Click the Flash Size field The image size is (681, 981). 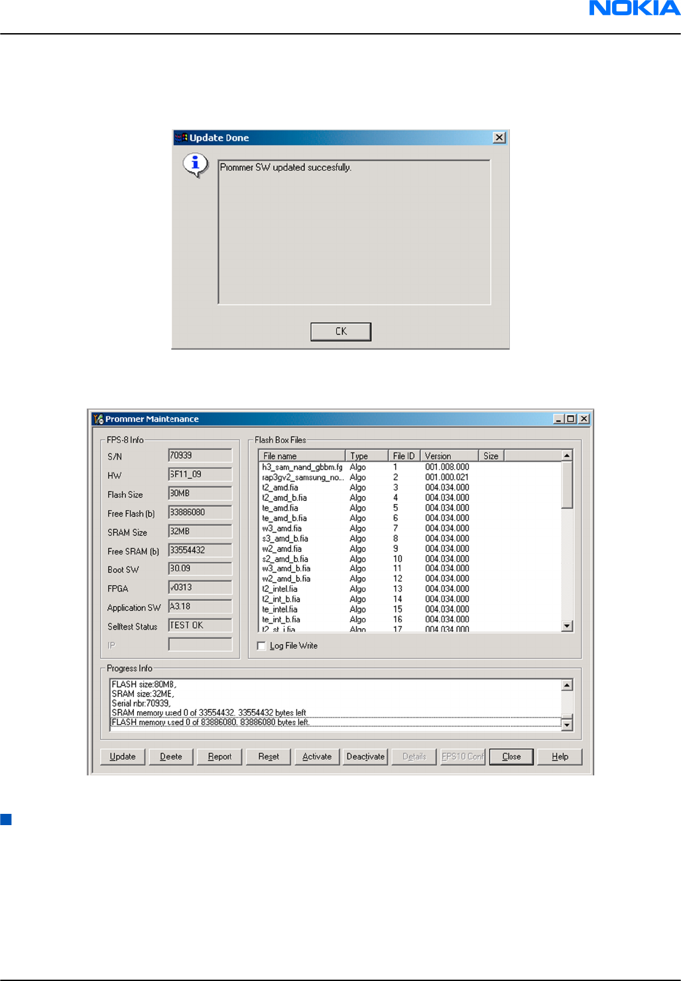click(200, 493)
